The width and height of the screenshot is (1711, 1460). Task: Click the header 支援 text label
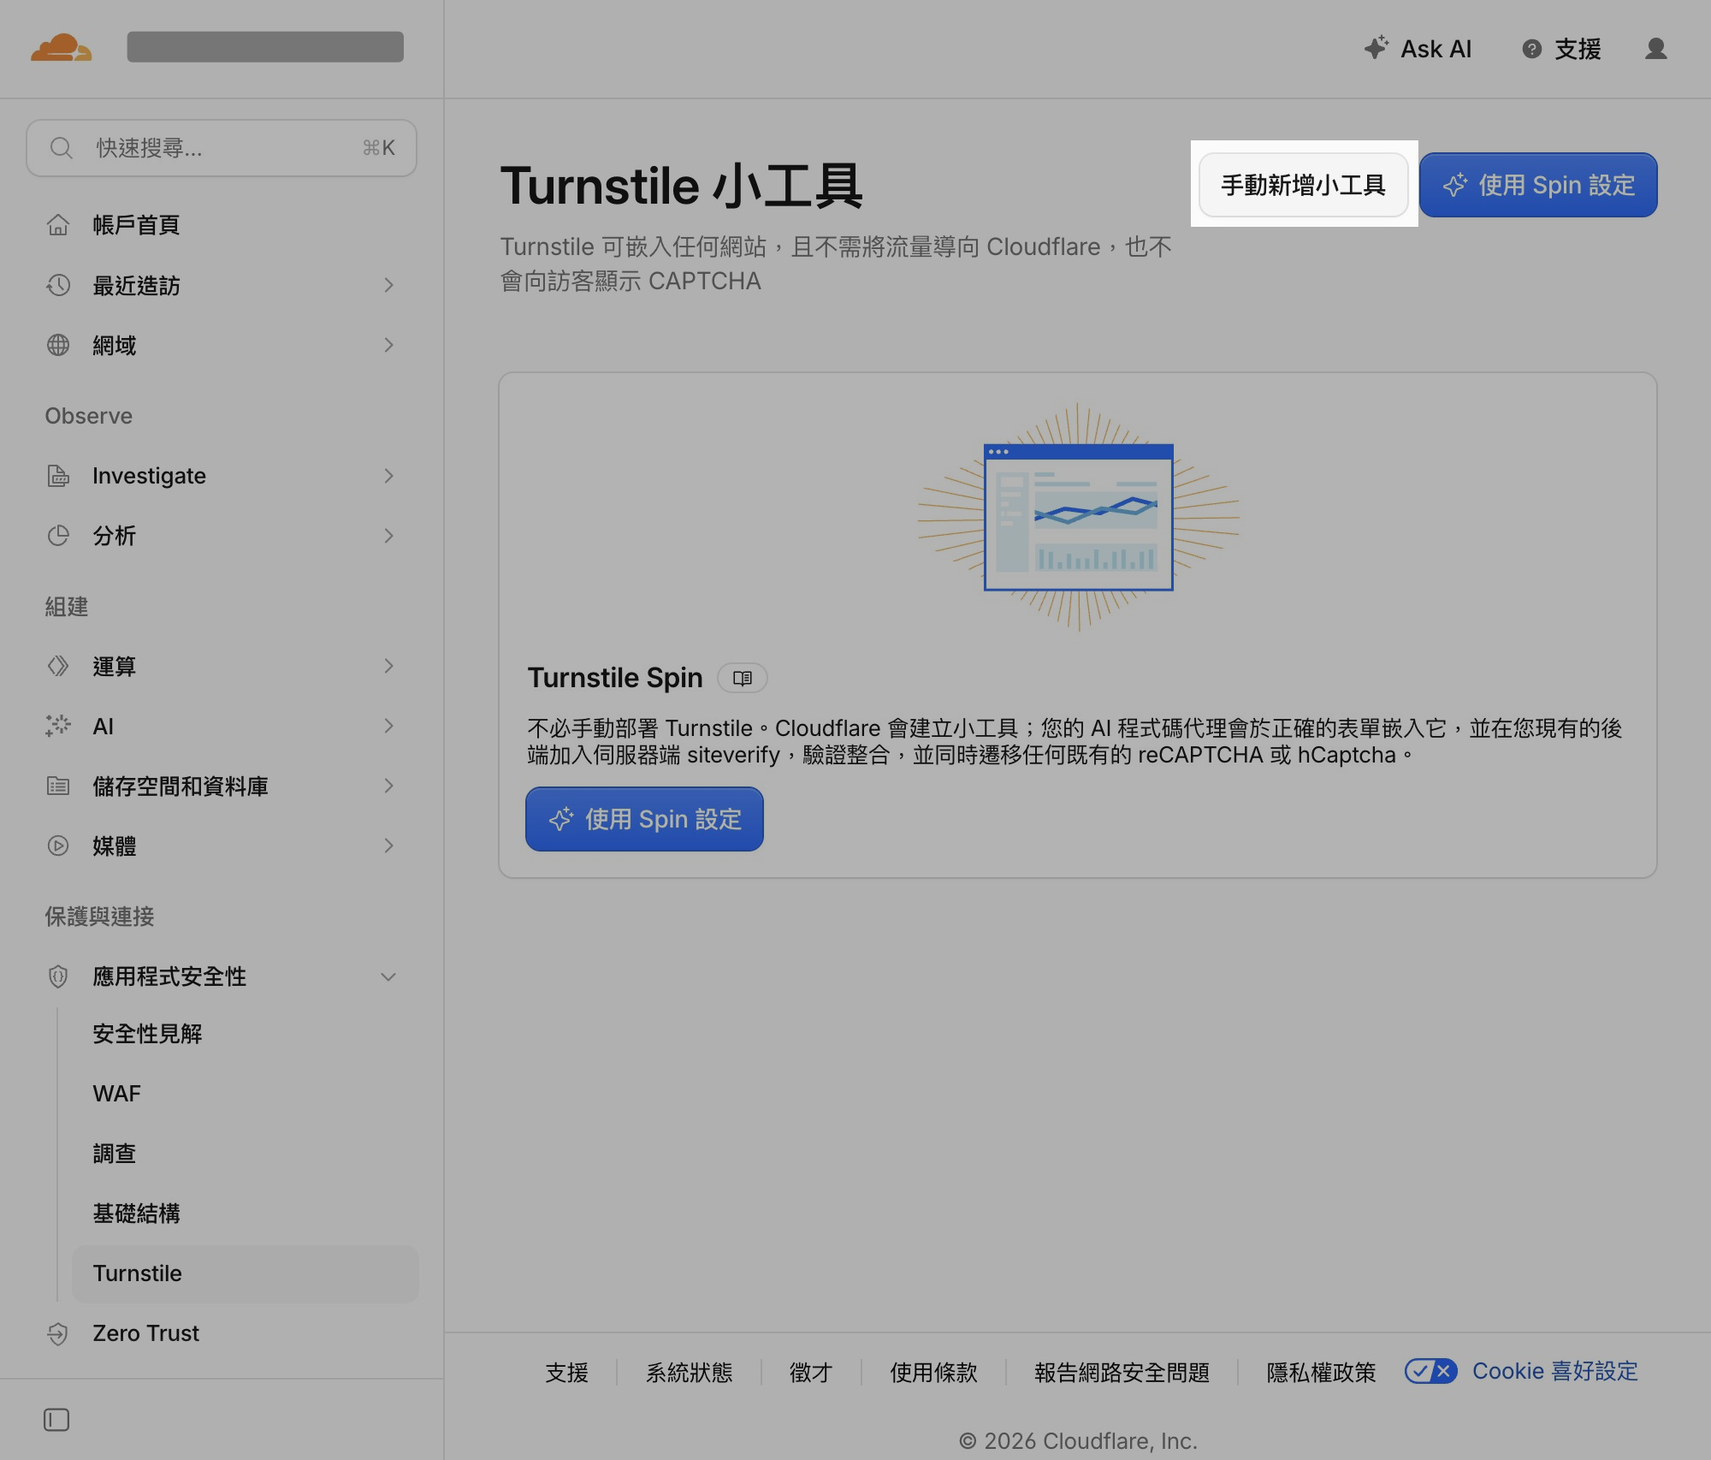click(x=1578, y=49)
